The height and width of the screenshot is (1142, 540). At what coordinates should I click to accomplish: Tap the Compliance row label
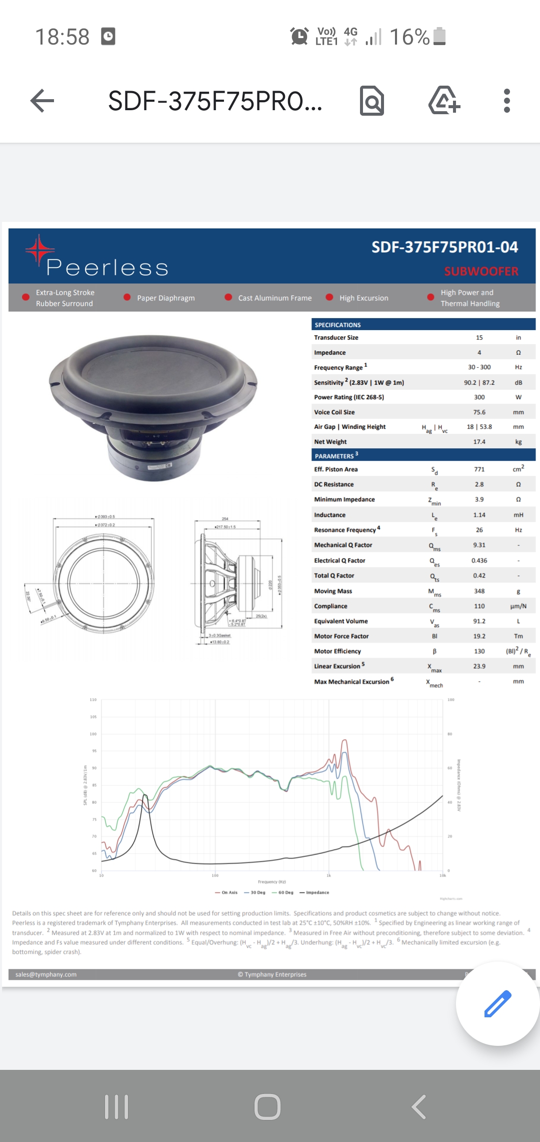tap(330, 606)
